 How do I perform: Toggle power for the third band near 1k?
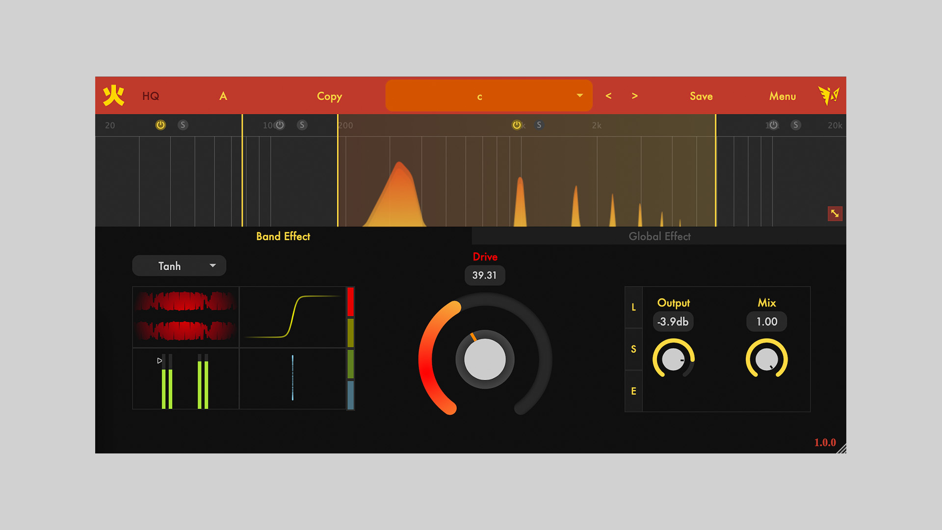[517, 125]
